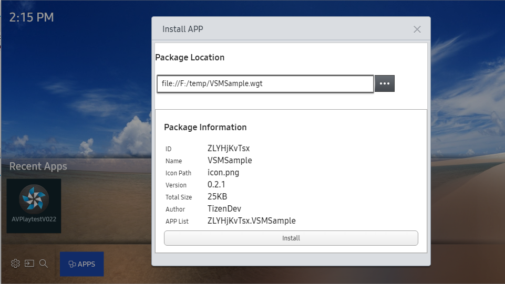The width and height of the screenshot is (505, 284).
Task: Click the 2:15 PM clock
Action: (x=32, y=17)
